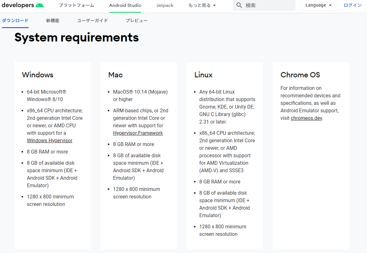This screenshot has width=367, height=253.
Task: Click '1280 x 800 minimum' under Mac
Action: click(x=136, y=189)
